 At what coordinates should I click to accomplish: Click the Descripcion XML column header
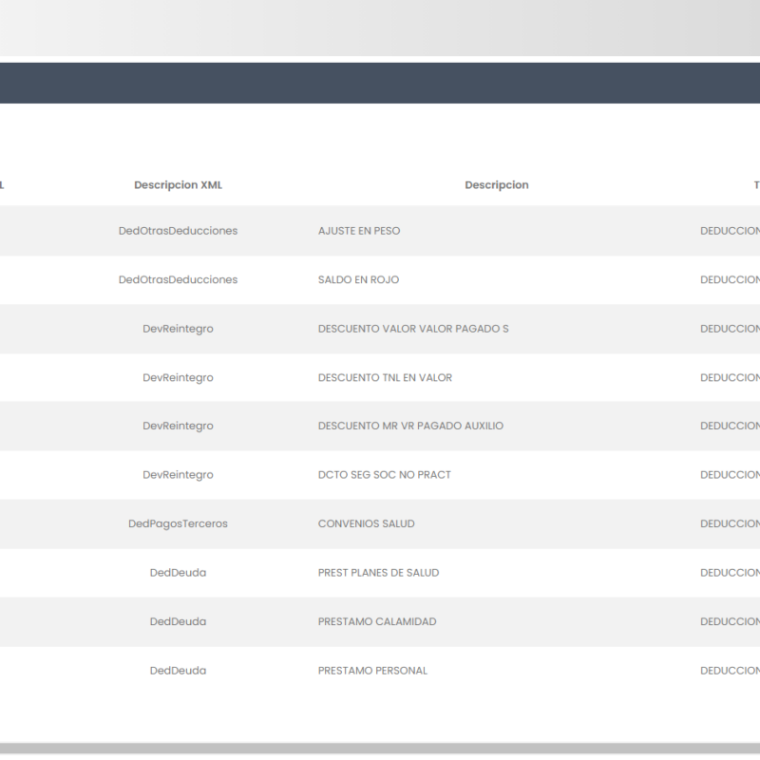(178, 185)
